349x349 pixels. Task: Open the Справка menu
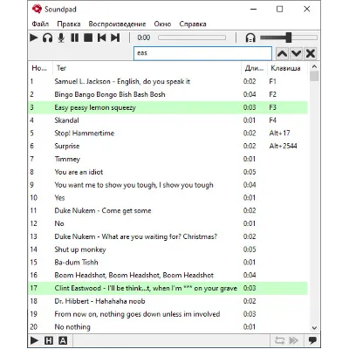click(193, 24)
